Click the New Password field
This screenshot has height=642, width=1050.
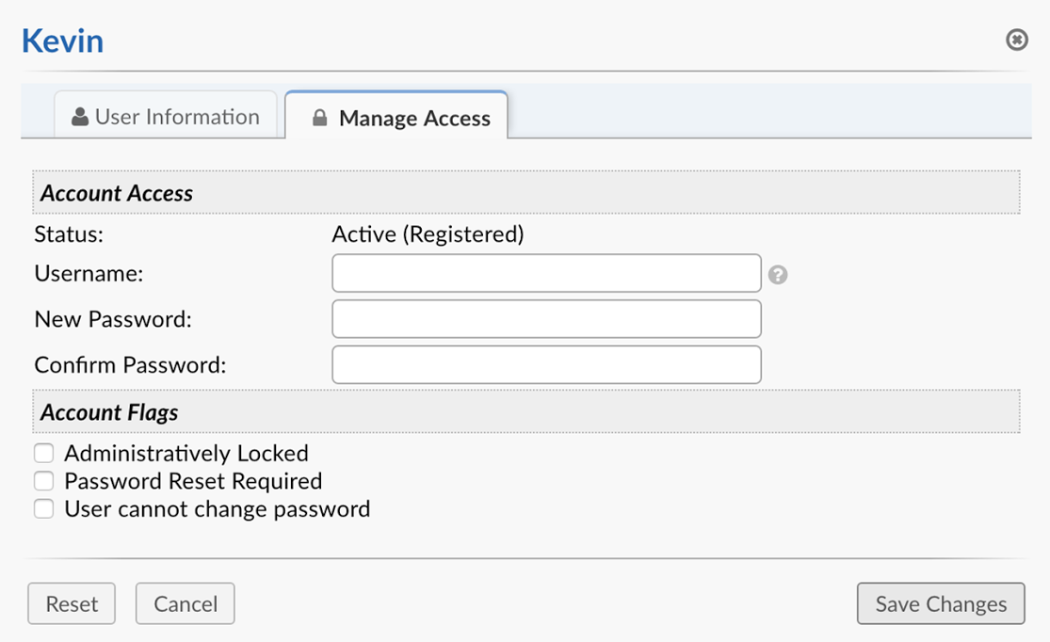pos(546,318)
